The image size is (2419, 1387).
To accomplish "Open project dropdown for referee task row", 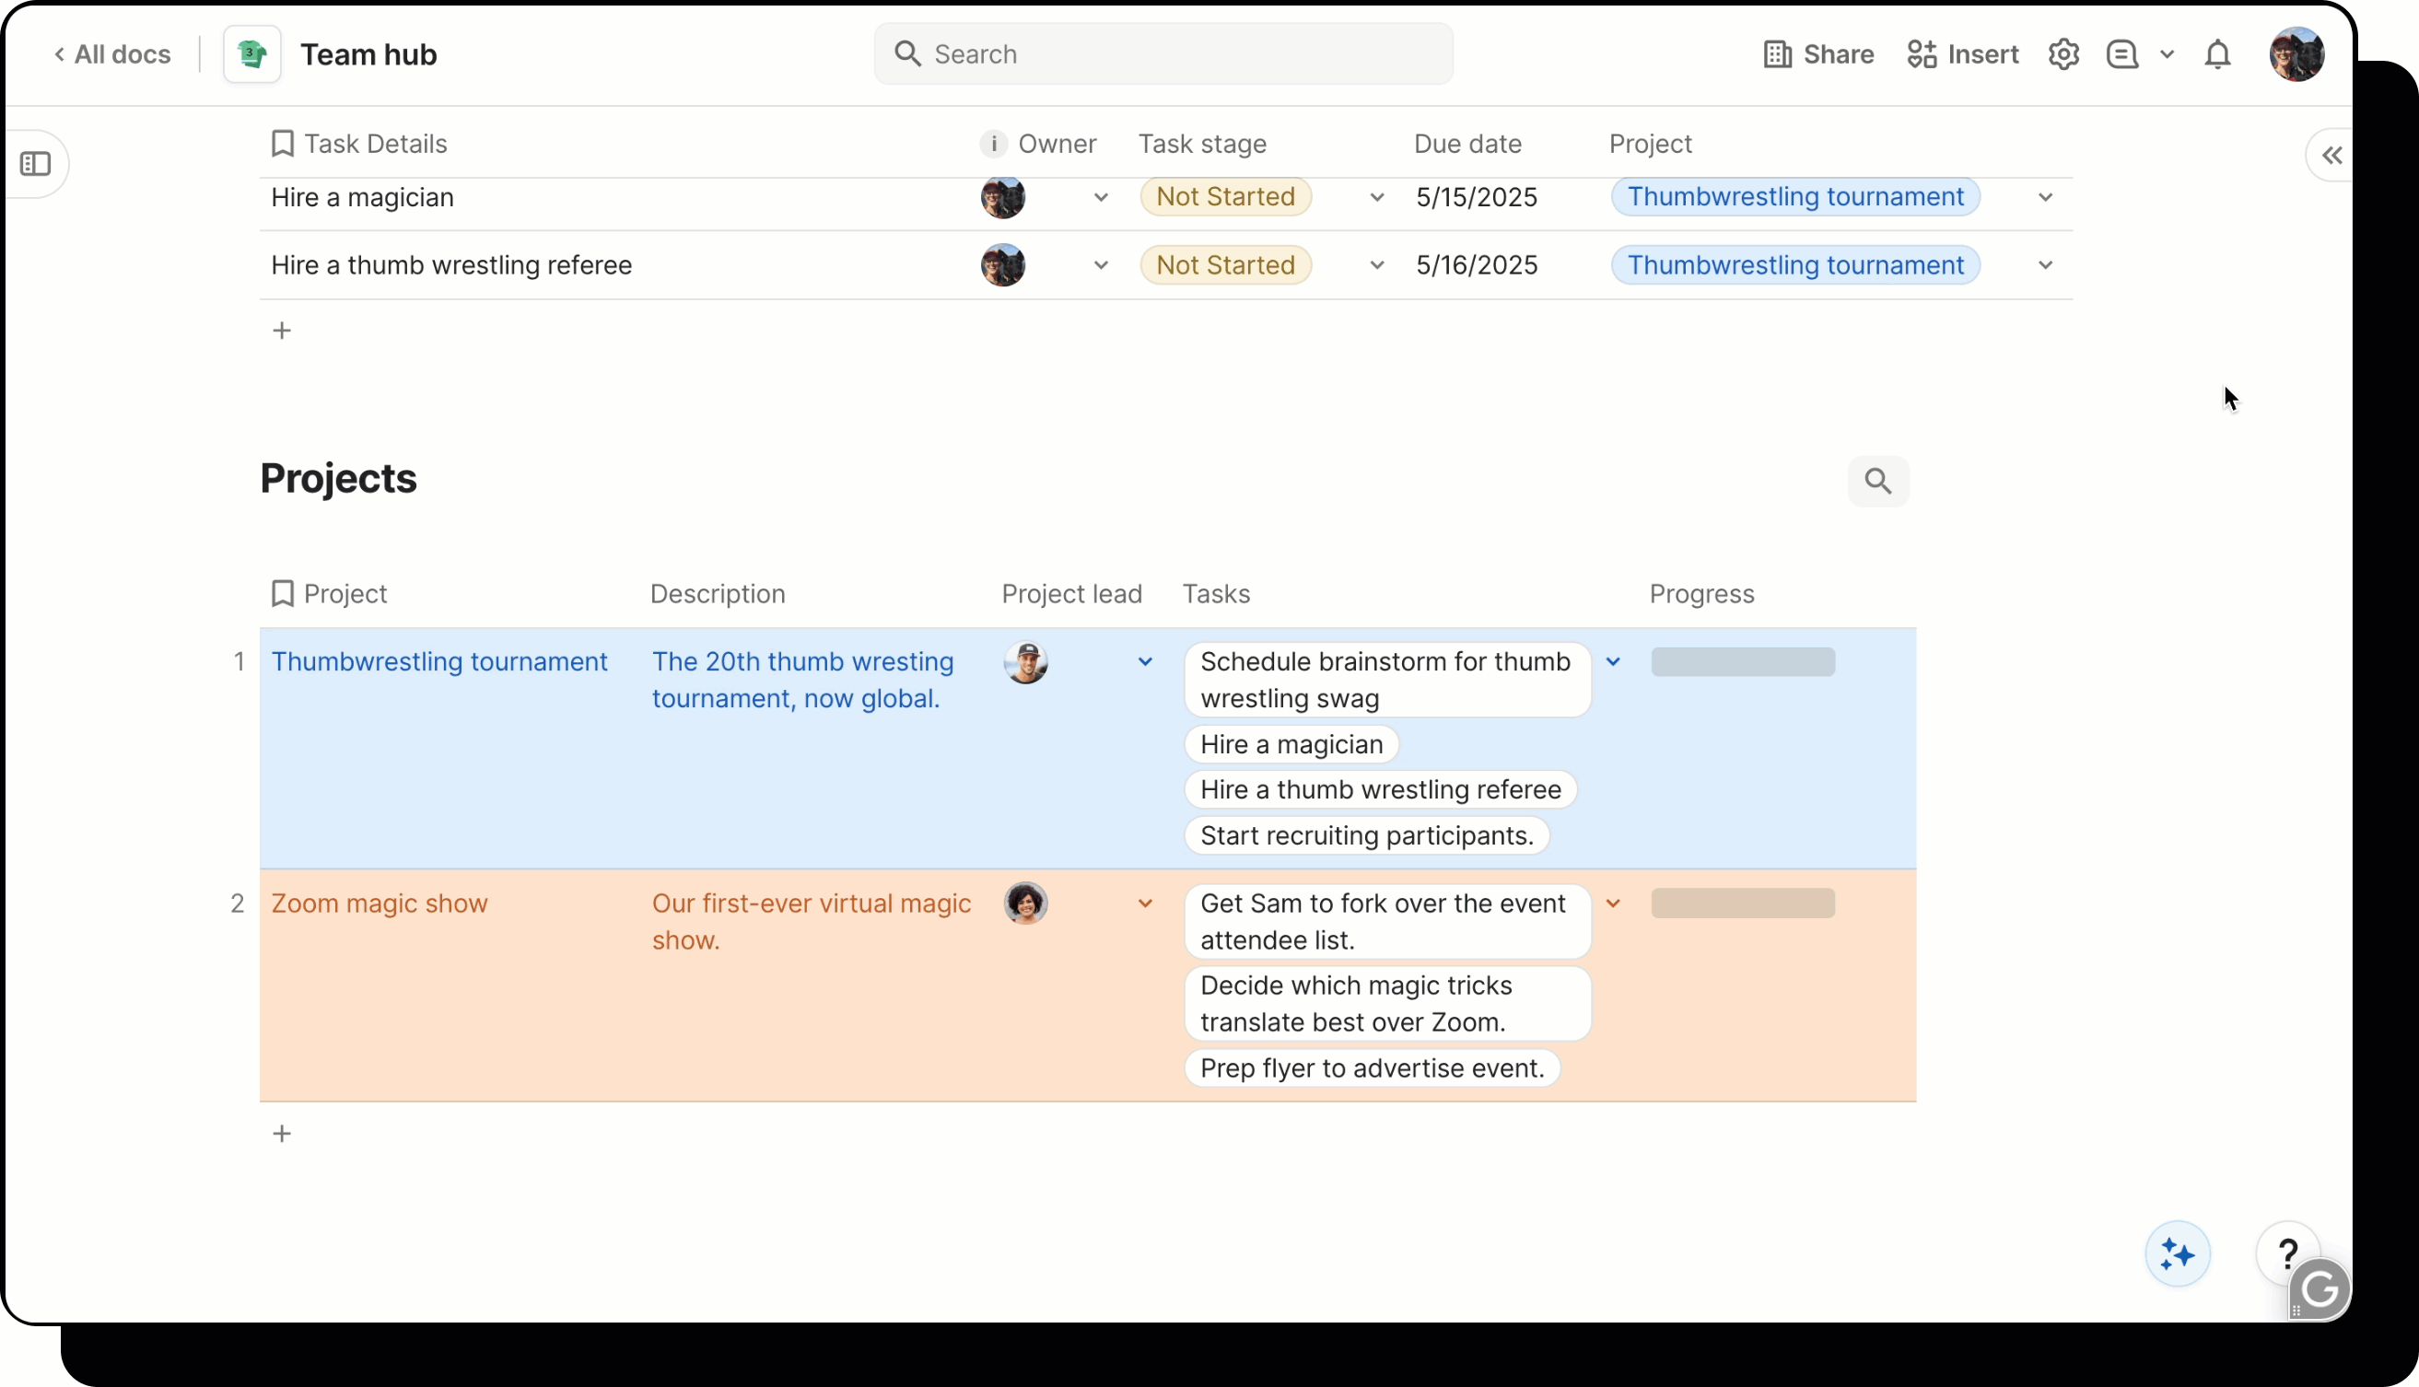I will (2045, 265).
